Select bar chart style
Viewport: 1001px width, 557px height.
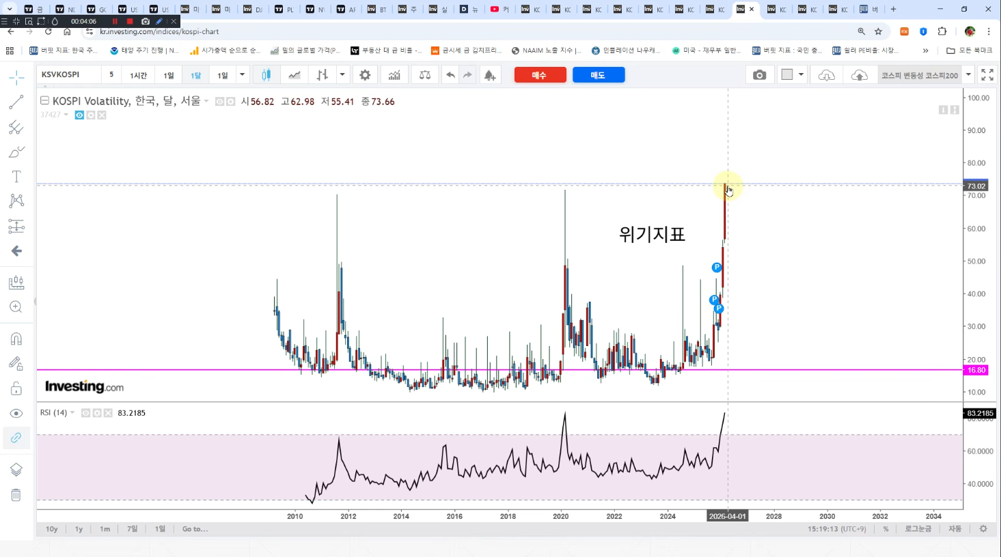(x=323, y=75)
